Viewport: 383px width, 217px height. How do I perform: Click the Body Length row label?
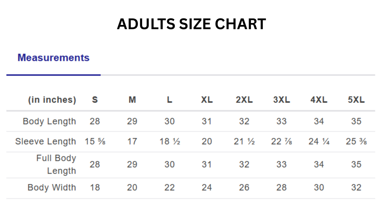[50, 121]
